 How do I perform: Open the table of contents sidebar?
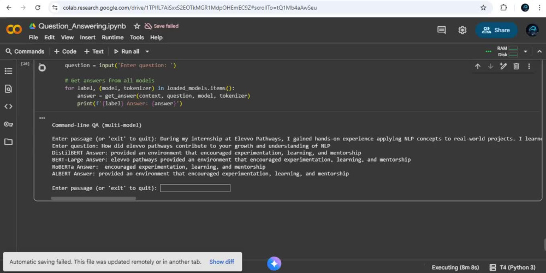tap(8, 71)
